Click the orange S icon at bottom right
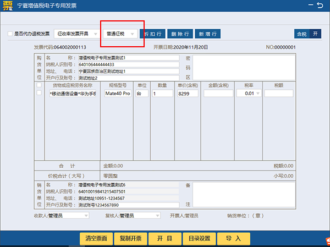This screenshot has height=247, width=330. point(327,241)
